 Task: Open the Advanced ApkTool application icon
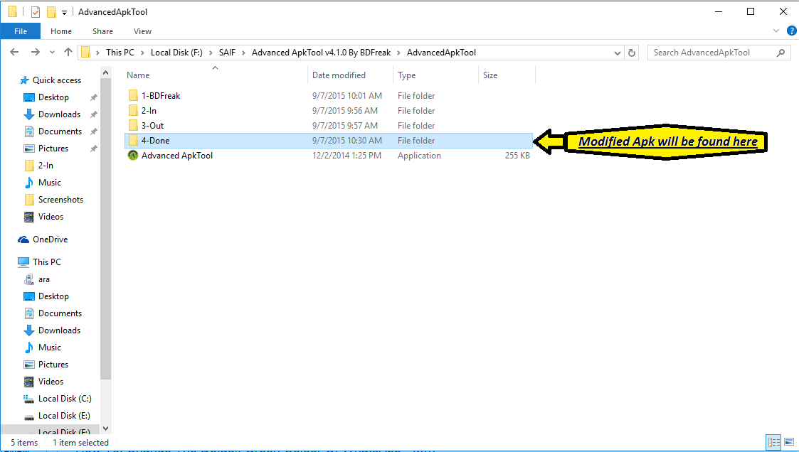click(x=132, y=156)
